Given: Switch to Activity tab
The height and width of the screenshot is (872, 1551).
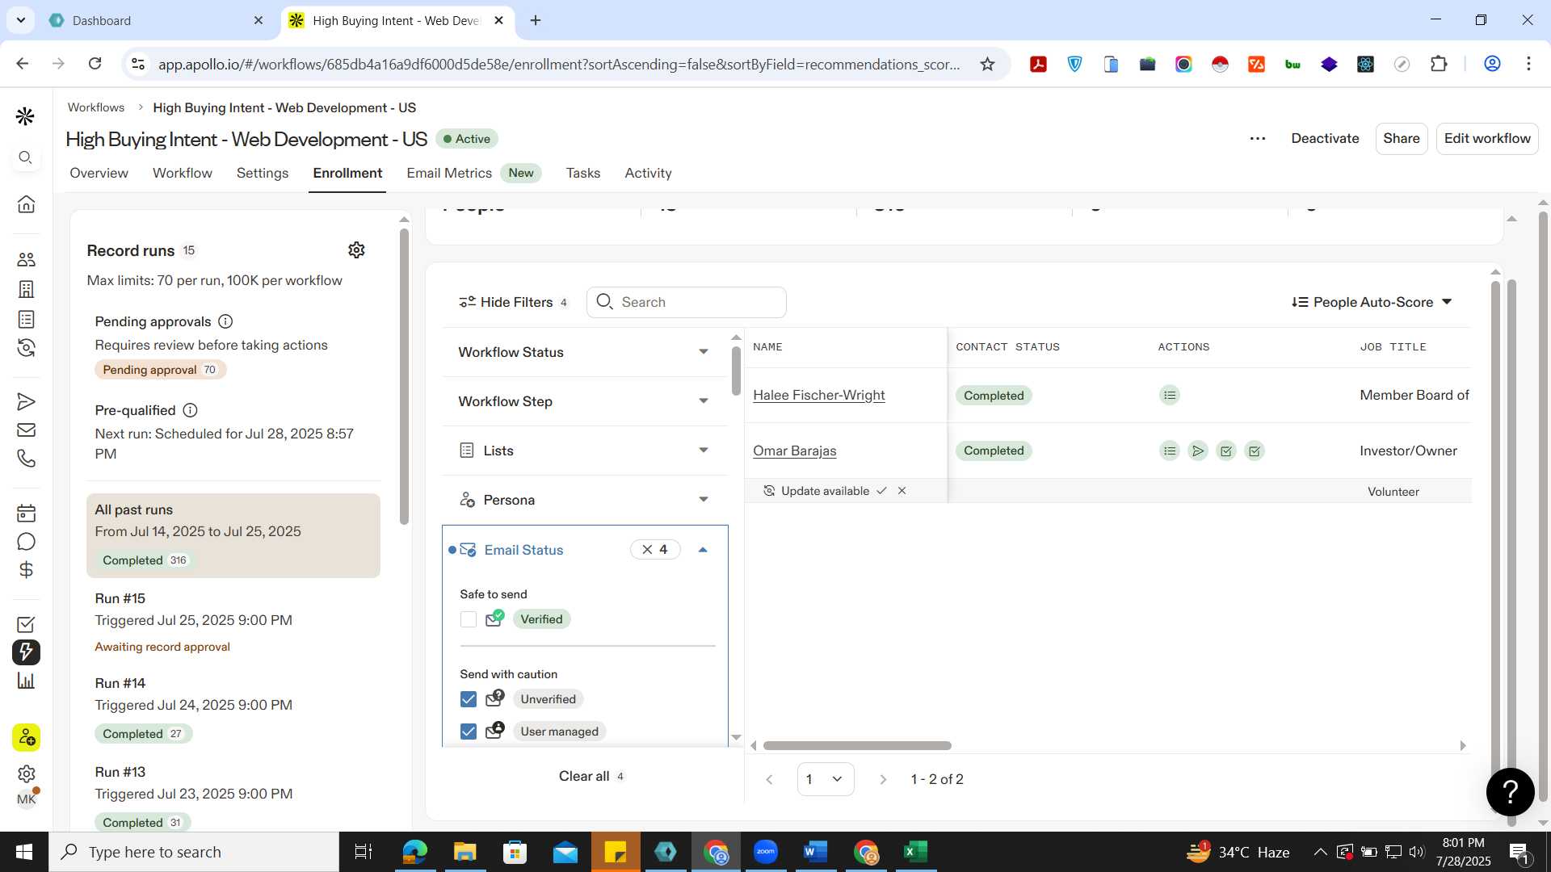Looking at the screenshot, I should pos(648,173).
